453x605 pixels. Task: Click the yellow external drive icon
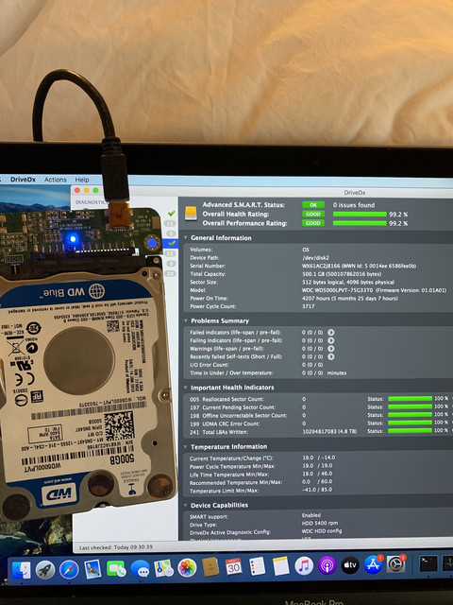[x=191, y=213]
